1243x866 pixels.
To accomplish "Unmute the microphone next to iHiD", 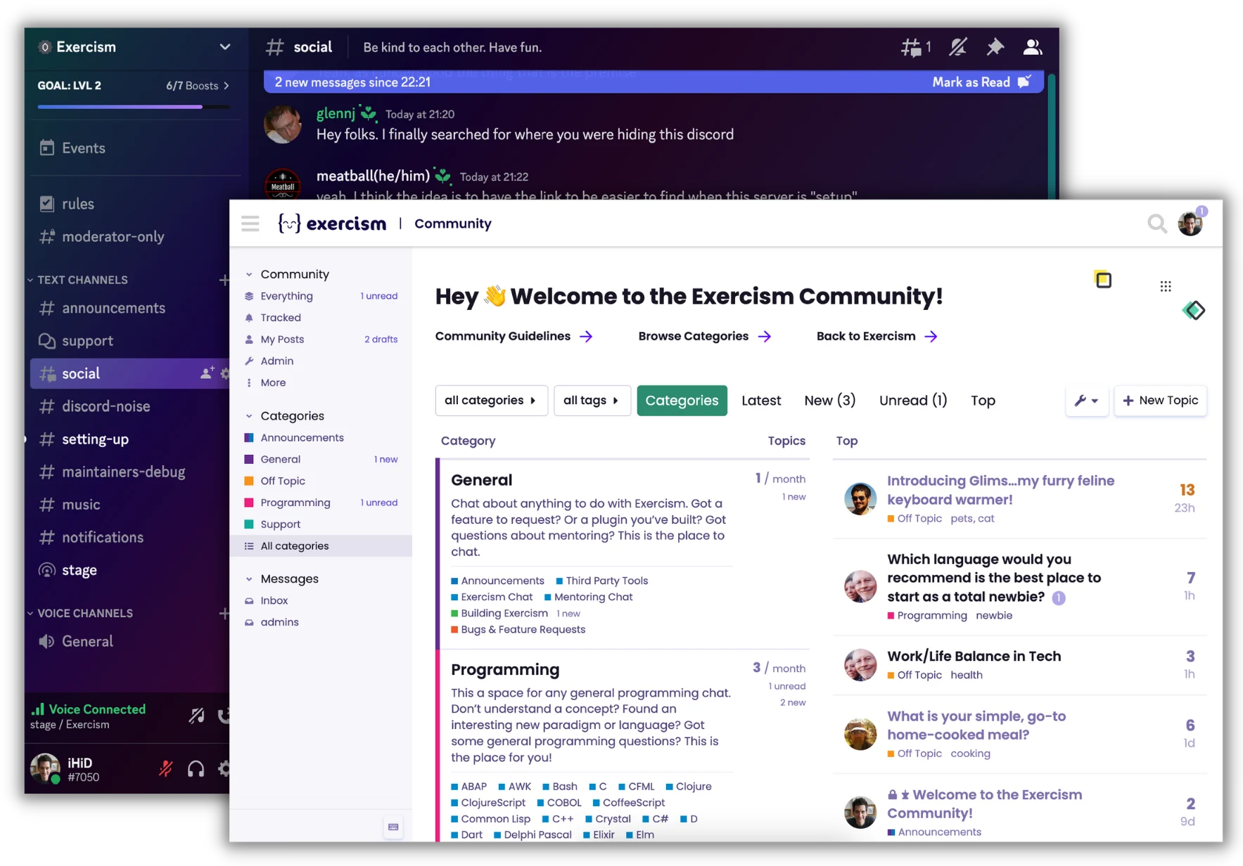I will pos(166,769).
